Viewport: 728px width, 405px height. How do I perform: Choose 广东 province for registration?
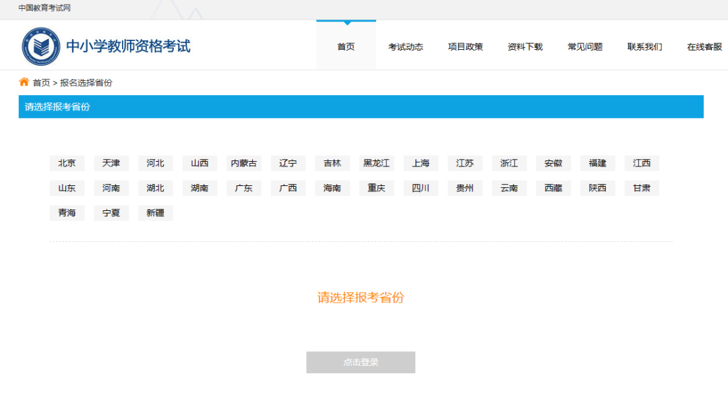pyautogui.click(x=243, y=188)
